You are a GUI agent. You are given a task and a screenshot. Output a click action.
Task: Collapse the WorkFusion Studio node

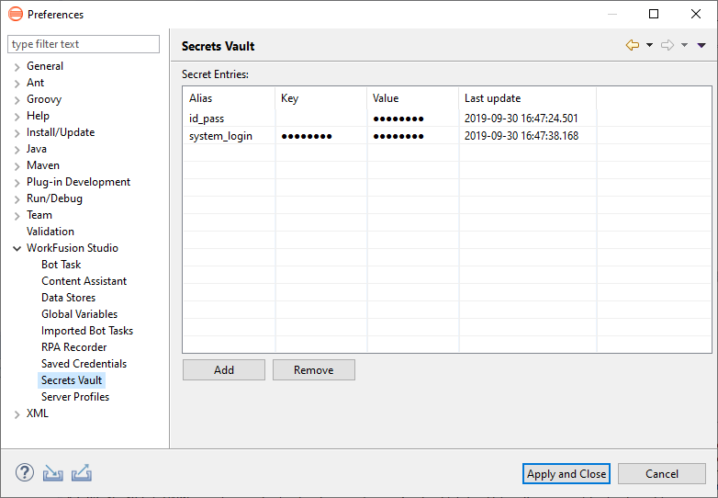pos(17,249)
